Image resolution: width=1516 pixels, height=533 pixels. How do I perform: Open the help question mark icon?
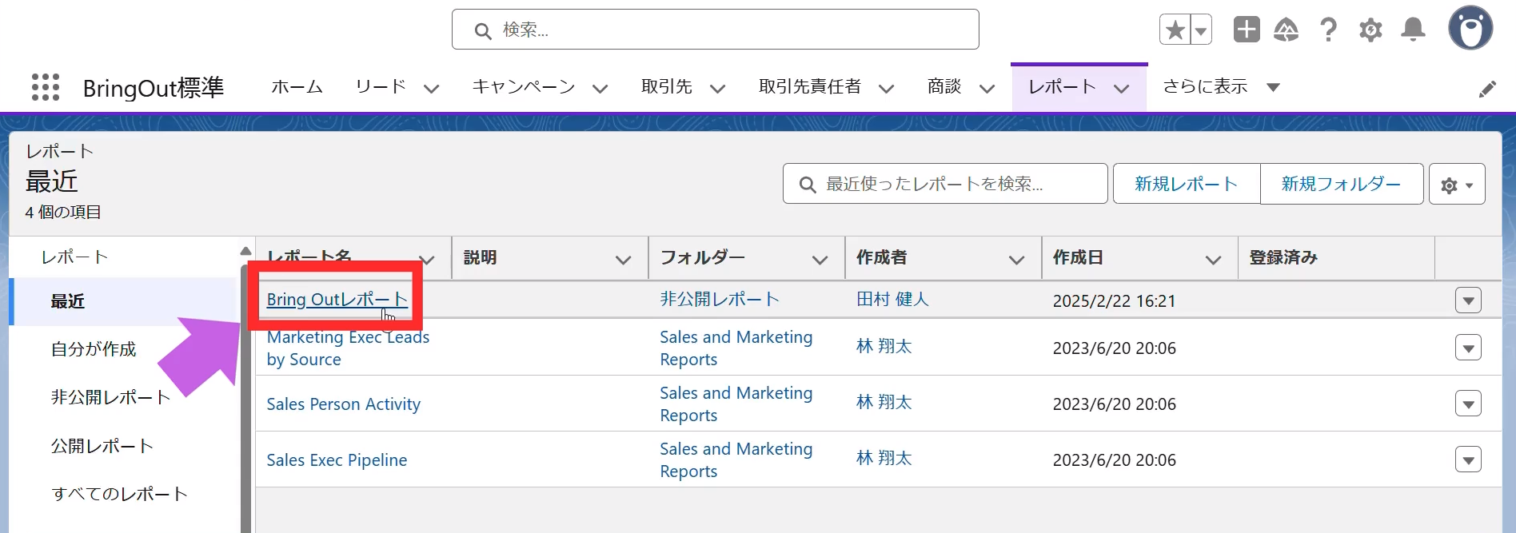click(1328, 30)
